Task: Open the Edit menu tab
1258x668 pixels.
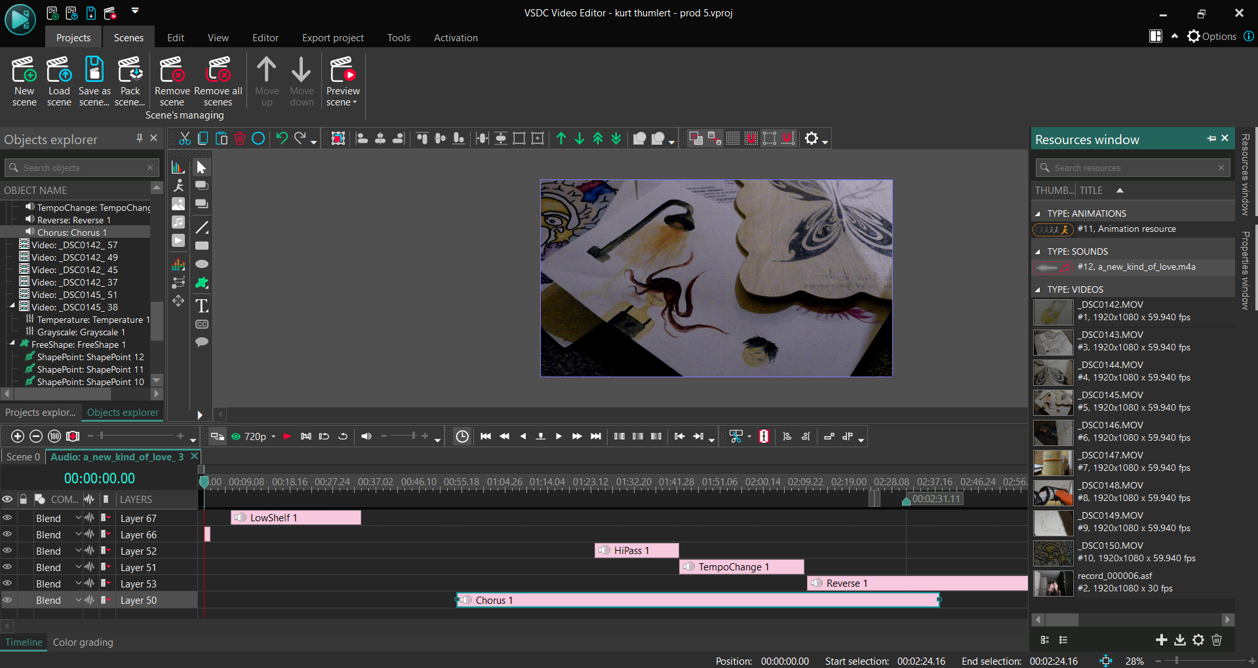Action: pyautogui.click(x=176, y=37)
